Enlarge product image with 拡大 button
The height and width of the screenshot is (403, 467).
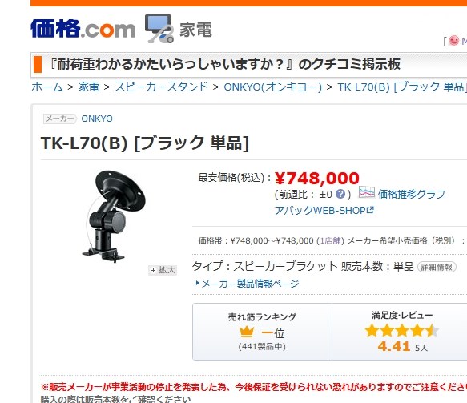[163, 270]
